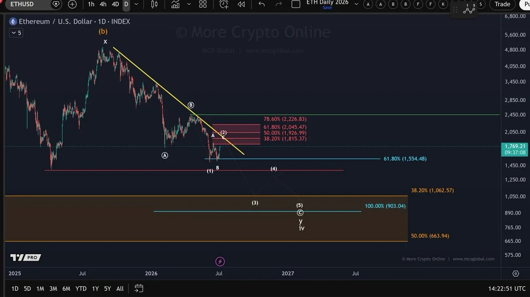Viewport: 530px width, 297px height.
Task: Set time range to 1Y
Action: point(95,289)
